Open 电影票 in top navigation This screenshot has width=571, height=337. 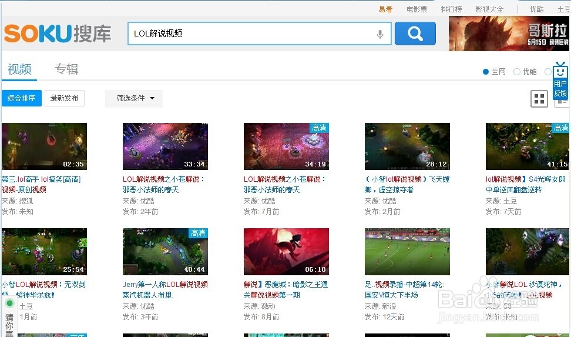(x=417, y=9)
